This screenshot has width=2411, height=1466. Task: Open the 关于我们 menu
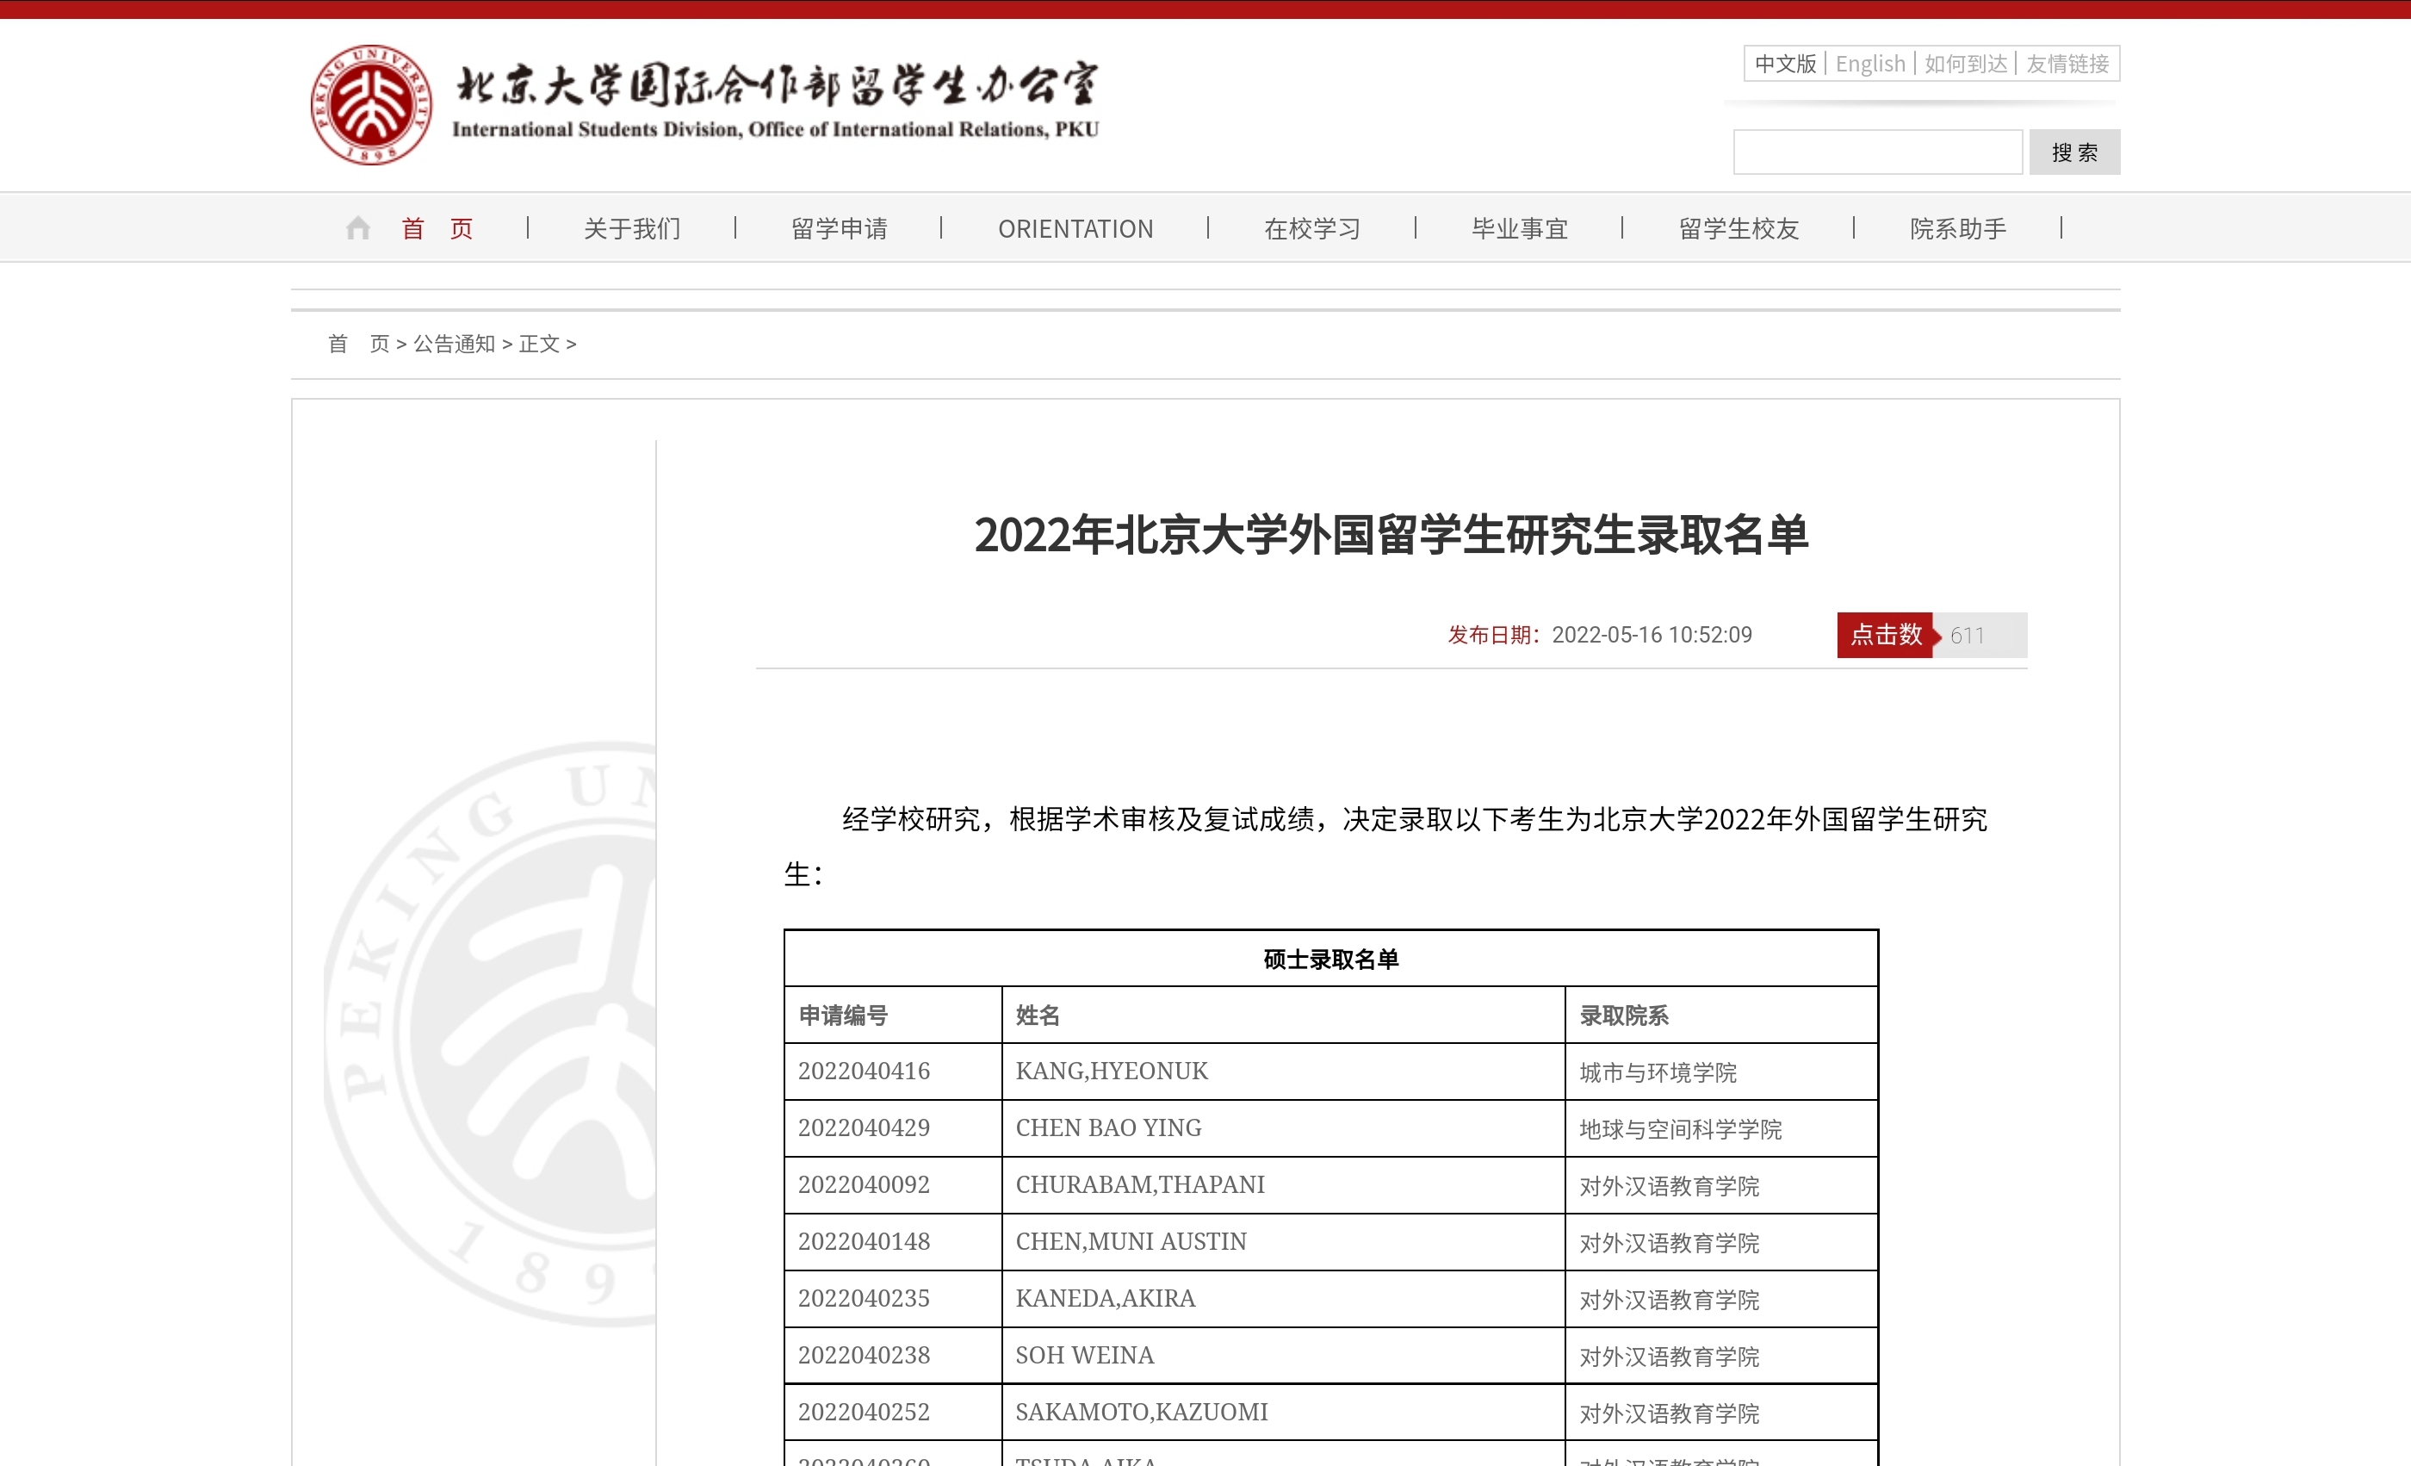coord(632,229)
